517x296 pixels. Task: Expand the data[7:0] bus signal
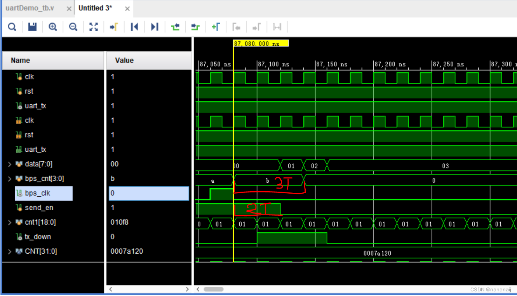pos(10,164)
